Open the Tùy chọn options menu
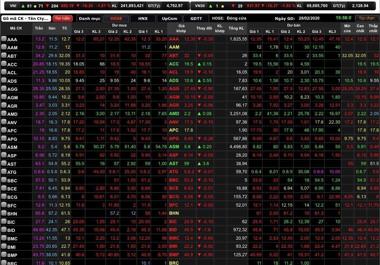 367,18
